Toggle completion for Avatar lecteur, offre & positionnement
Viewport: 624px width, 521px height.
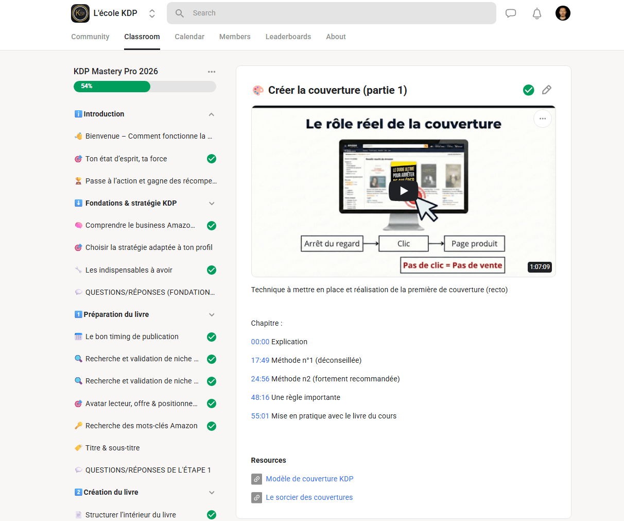click(212, 404)
